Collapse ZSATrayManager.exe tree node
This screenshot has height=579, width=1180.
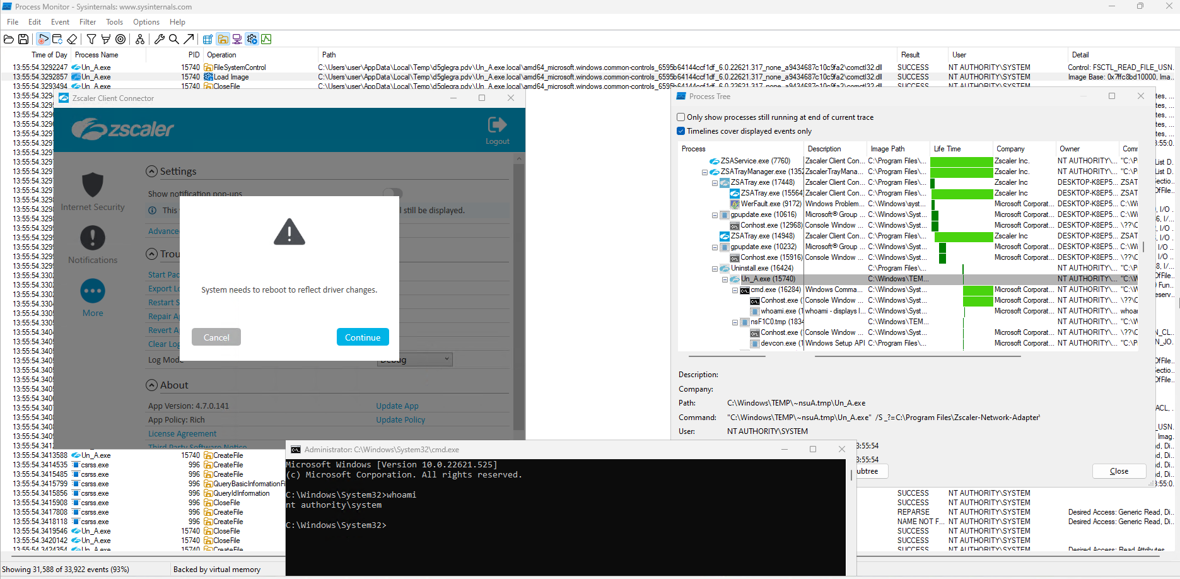[704, 172]
